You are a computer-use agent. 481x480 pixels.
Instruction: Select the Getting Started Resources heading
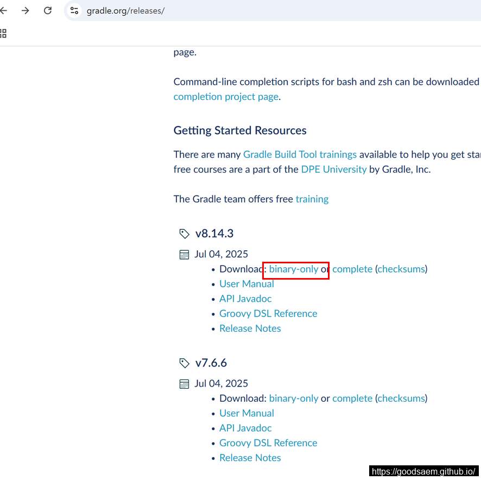240,131
